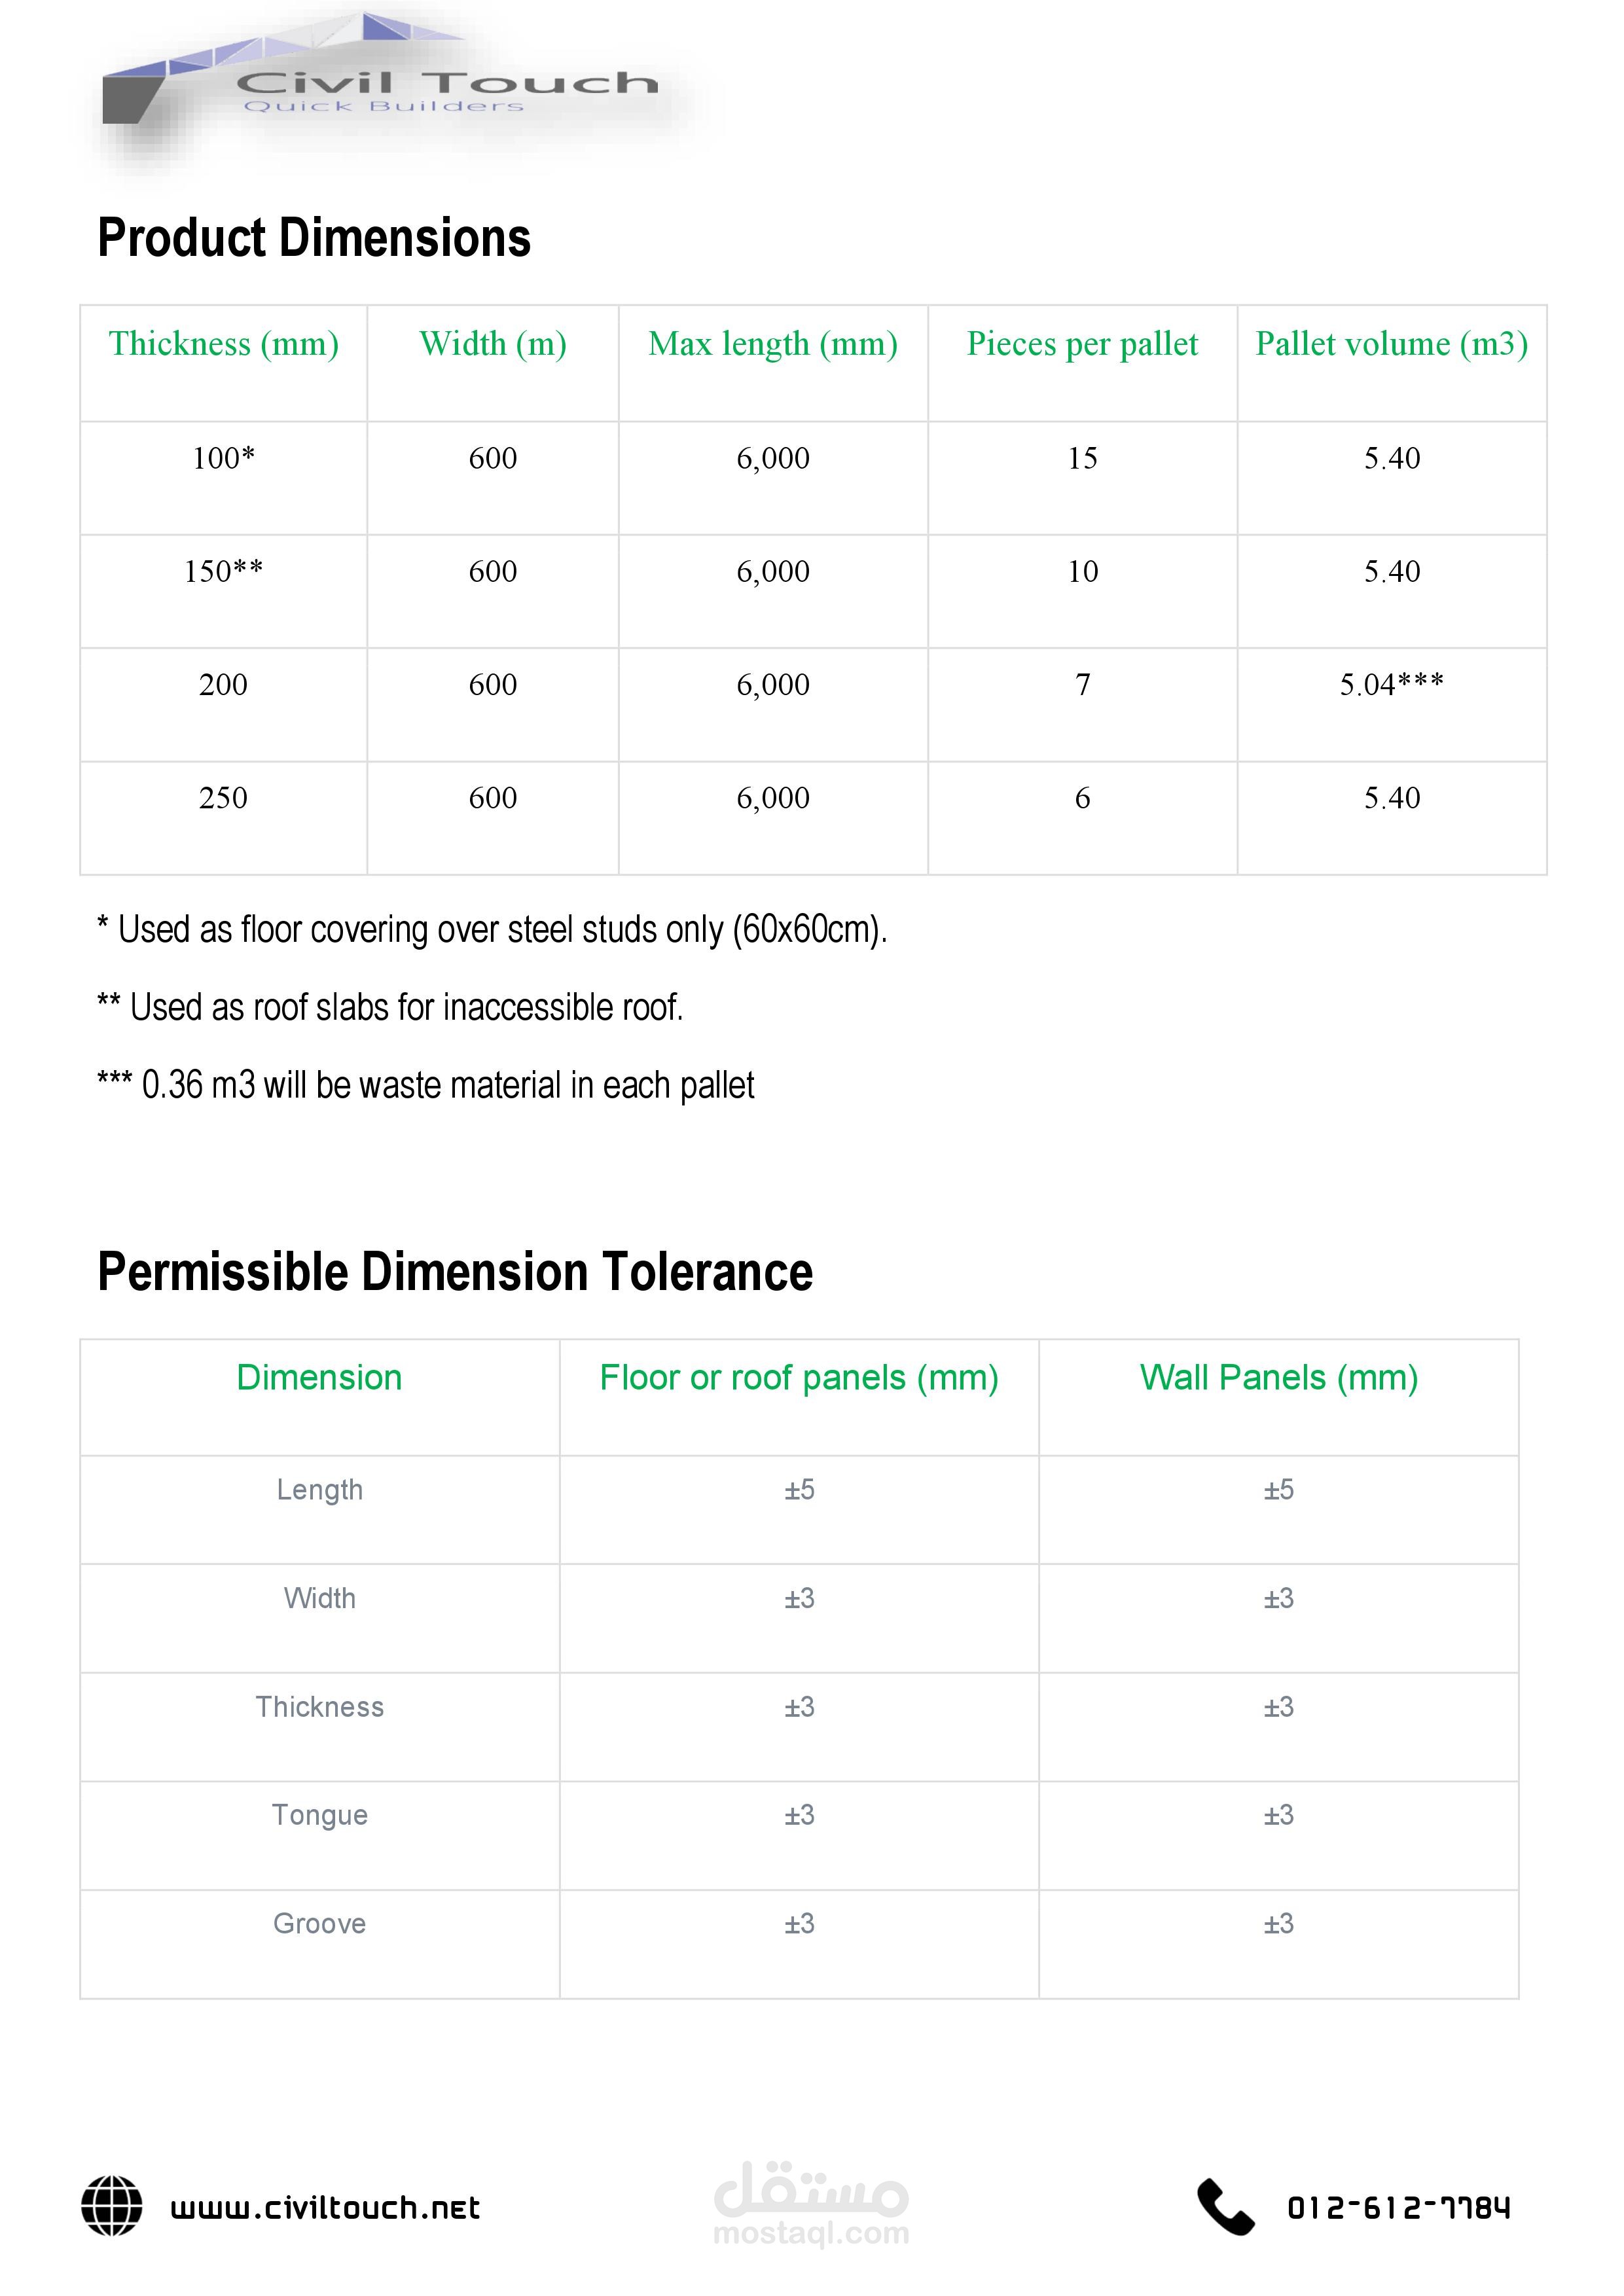The image size is (1624, 2296).
Task: Select the 150** thickness cell
Action: point(223,571)
